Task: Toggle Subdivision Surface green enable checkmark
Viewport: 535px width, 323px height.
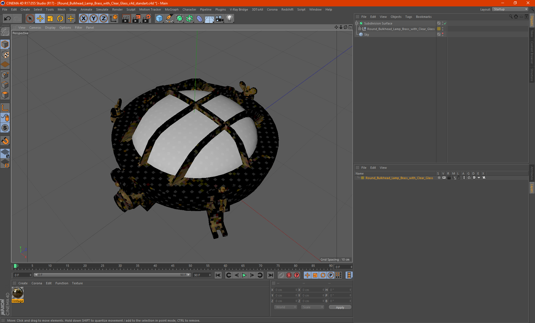Action: tap(445, 23)
